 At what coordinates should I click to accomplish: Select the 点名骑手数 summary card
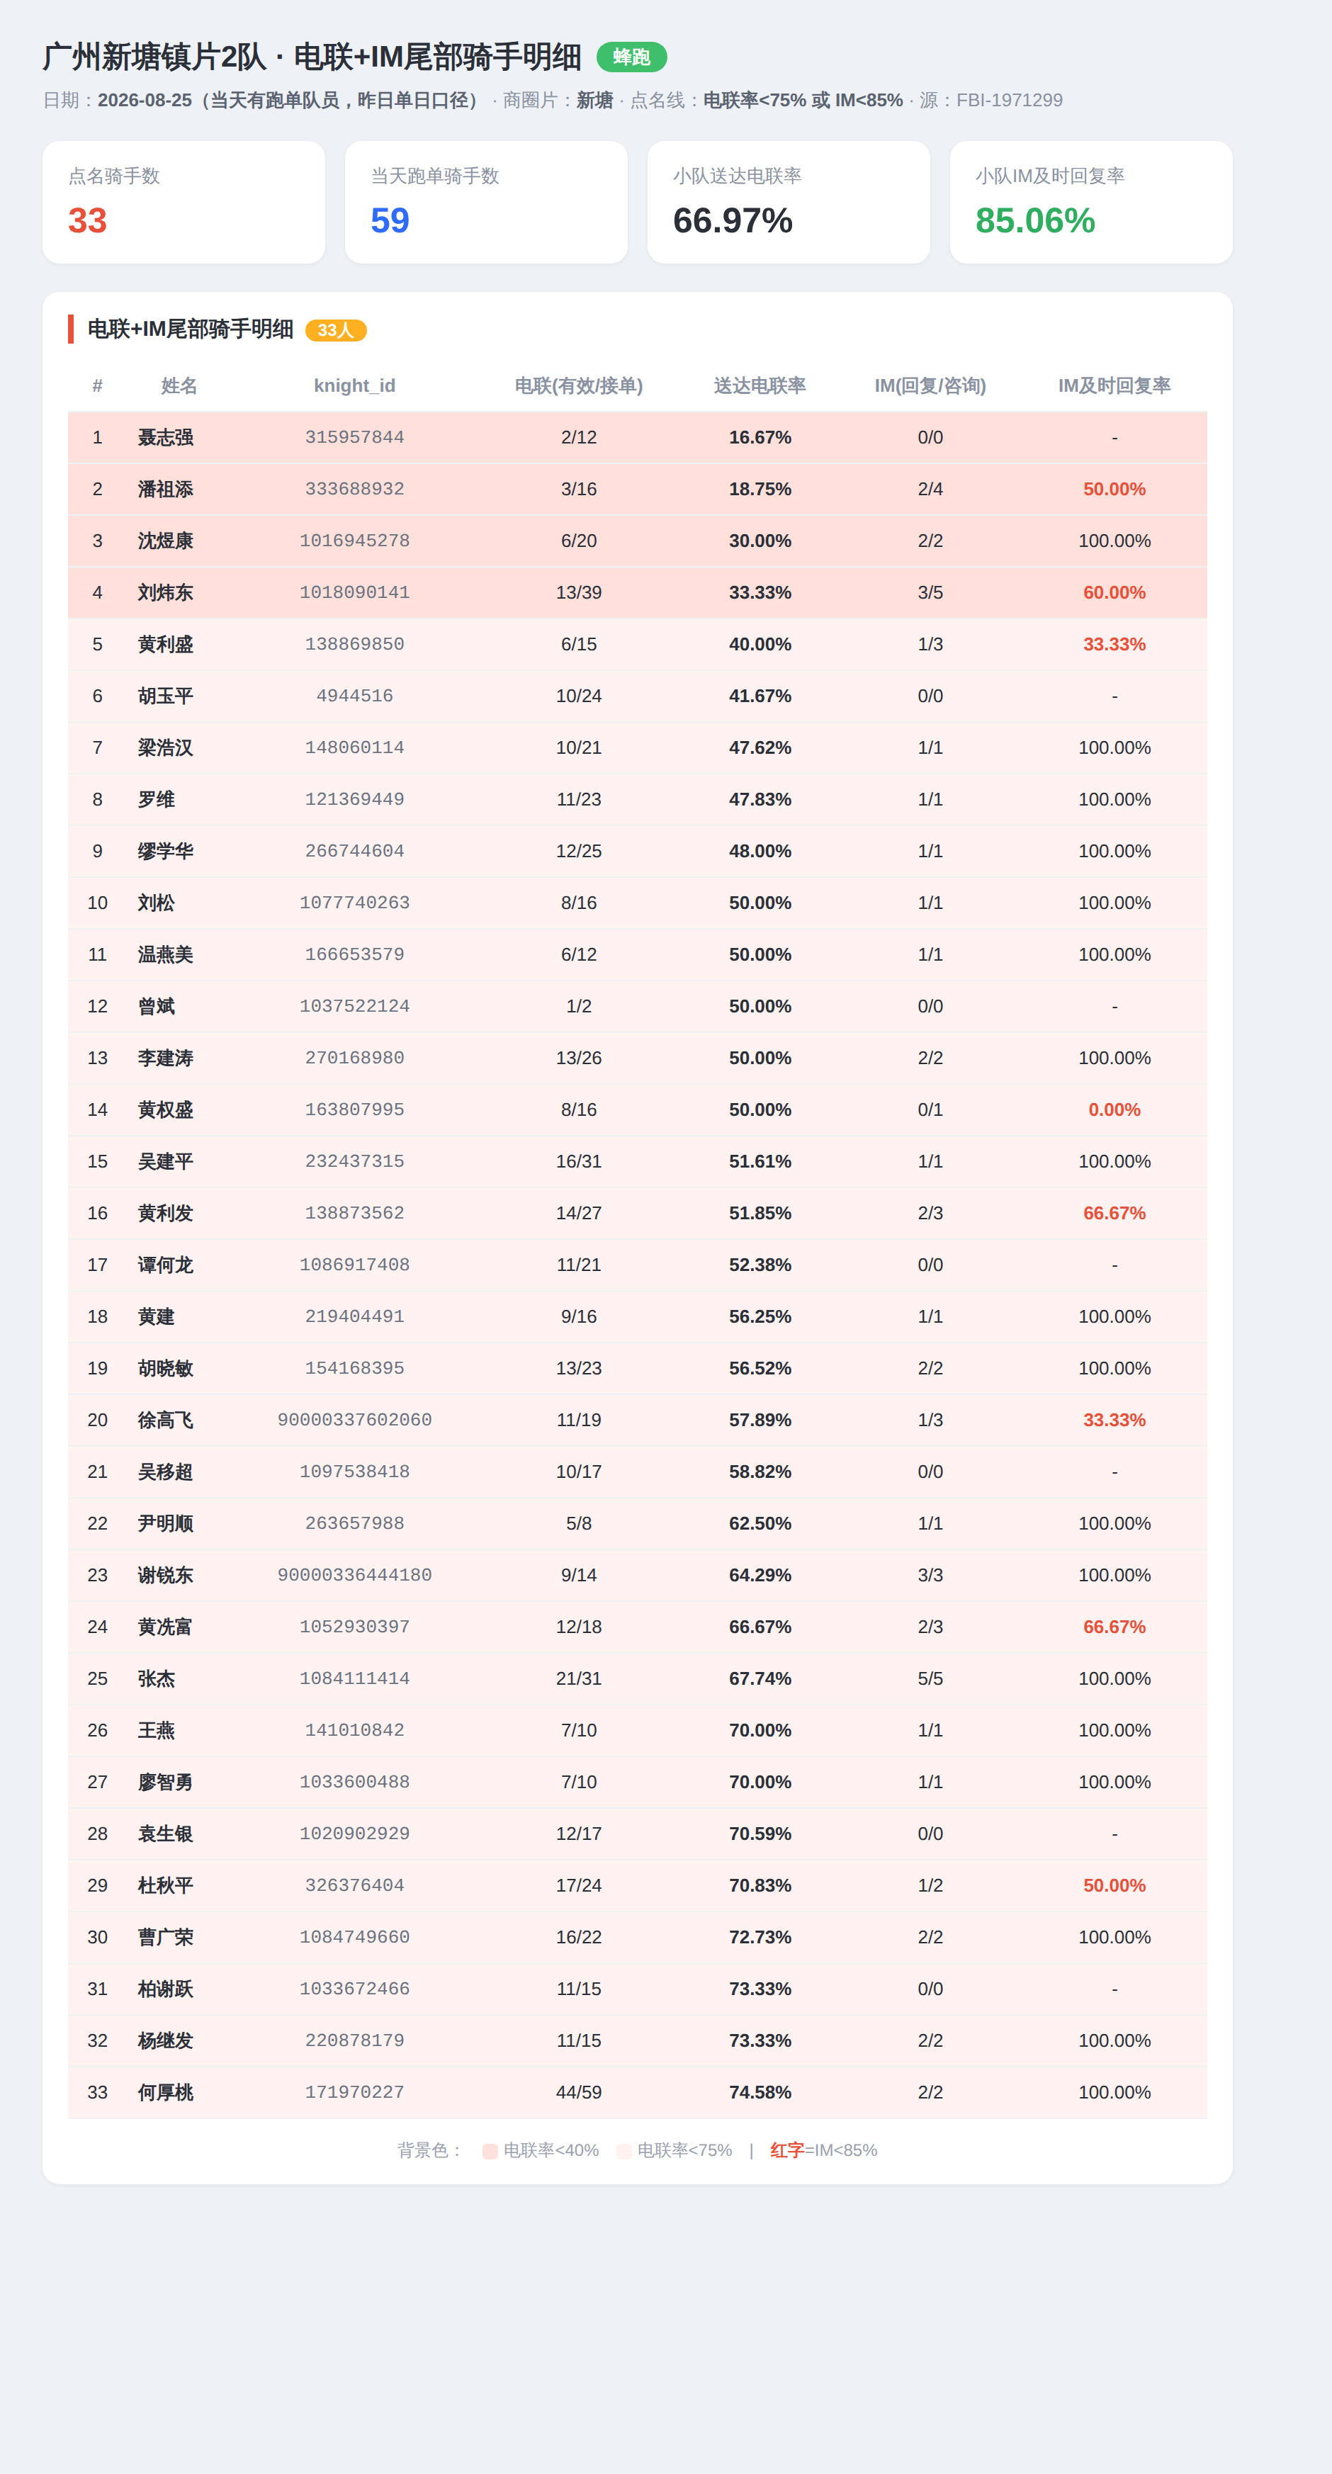click(x=184, y=202)
